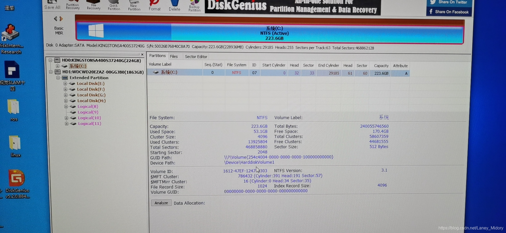The width and height of the screenshot is (506, 233).
Task: Select Extended Partition tree item
Action: point(89,78)
